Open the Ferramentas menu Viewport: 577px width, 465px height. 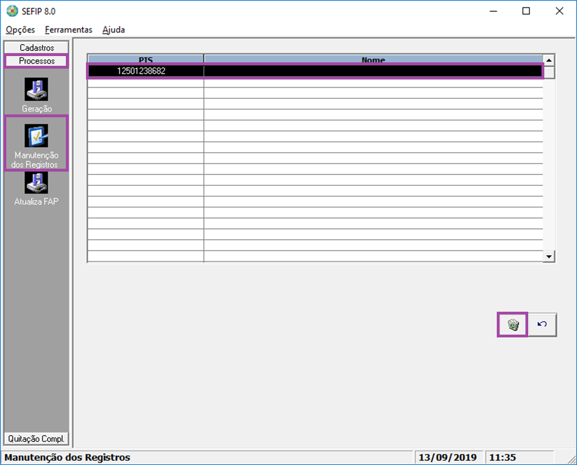[68, 30]
